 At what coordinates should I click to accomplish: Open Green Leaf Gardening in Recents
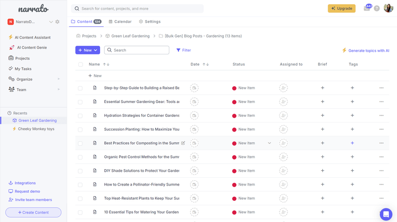point(35,121)
